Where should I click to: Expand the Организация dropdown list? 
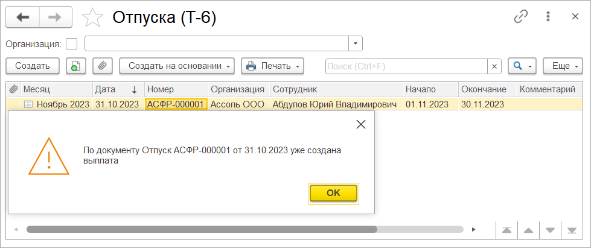click(x=356, y=43)
